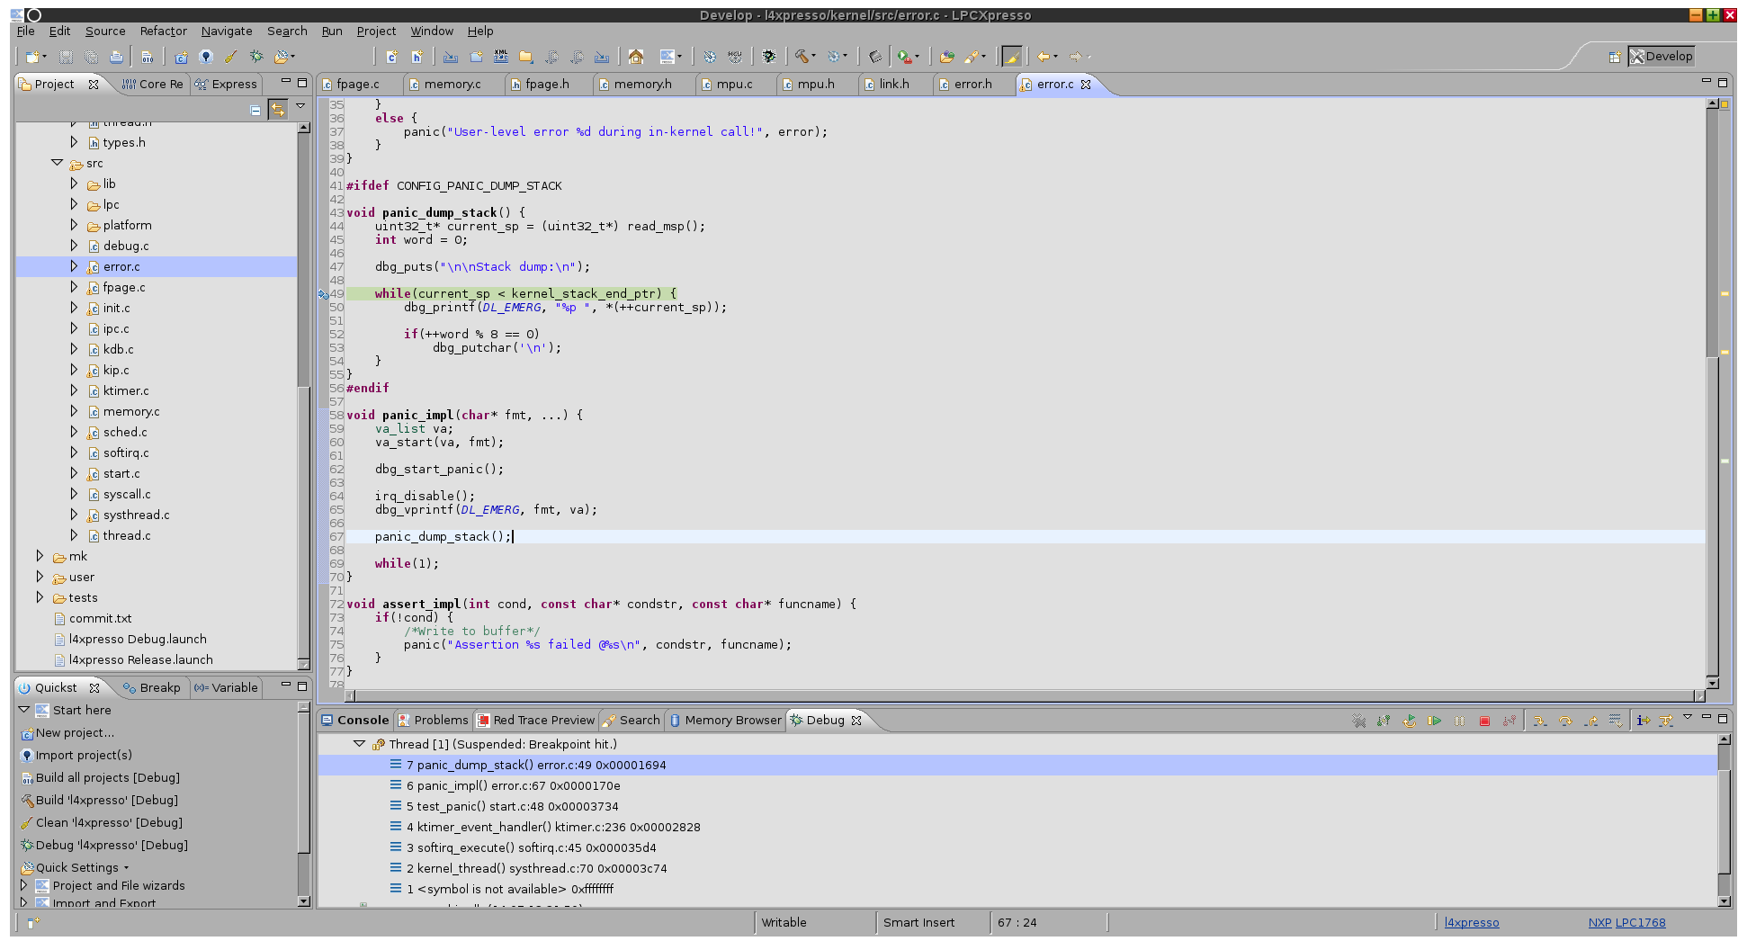Terminate the debug session with red stop
1747x950 pixels.
[1484, 721]
